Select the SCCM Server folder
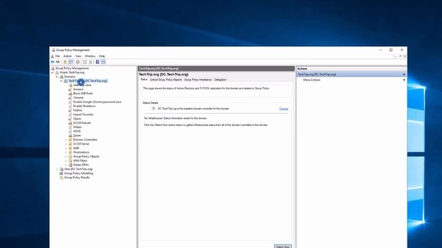The width and height of the screenshot is (442, 248). [81, 144]
